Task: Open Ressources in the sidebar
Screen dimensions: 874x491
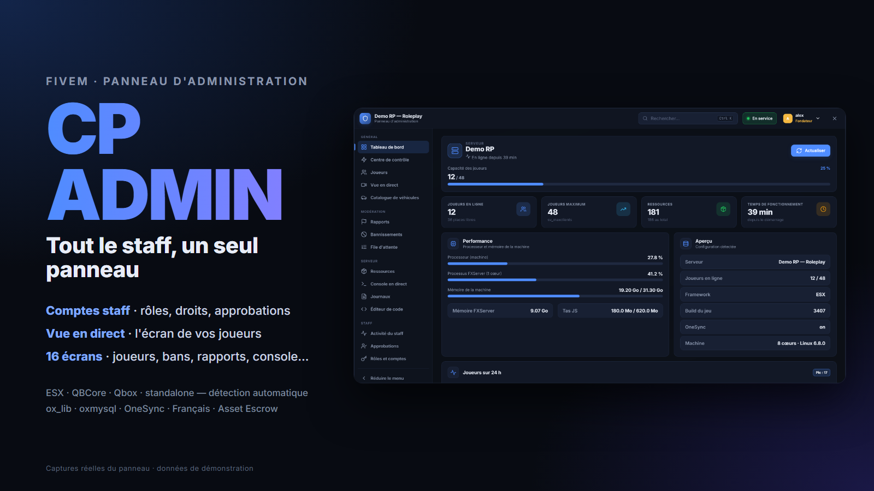Action: click(x=393, y=272)
